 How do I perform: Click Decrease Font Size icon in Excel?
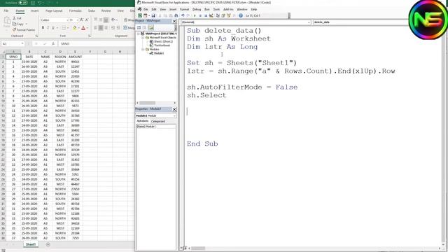click(87, 20)
